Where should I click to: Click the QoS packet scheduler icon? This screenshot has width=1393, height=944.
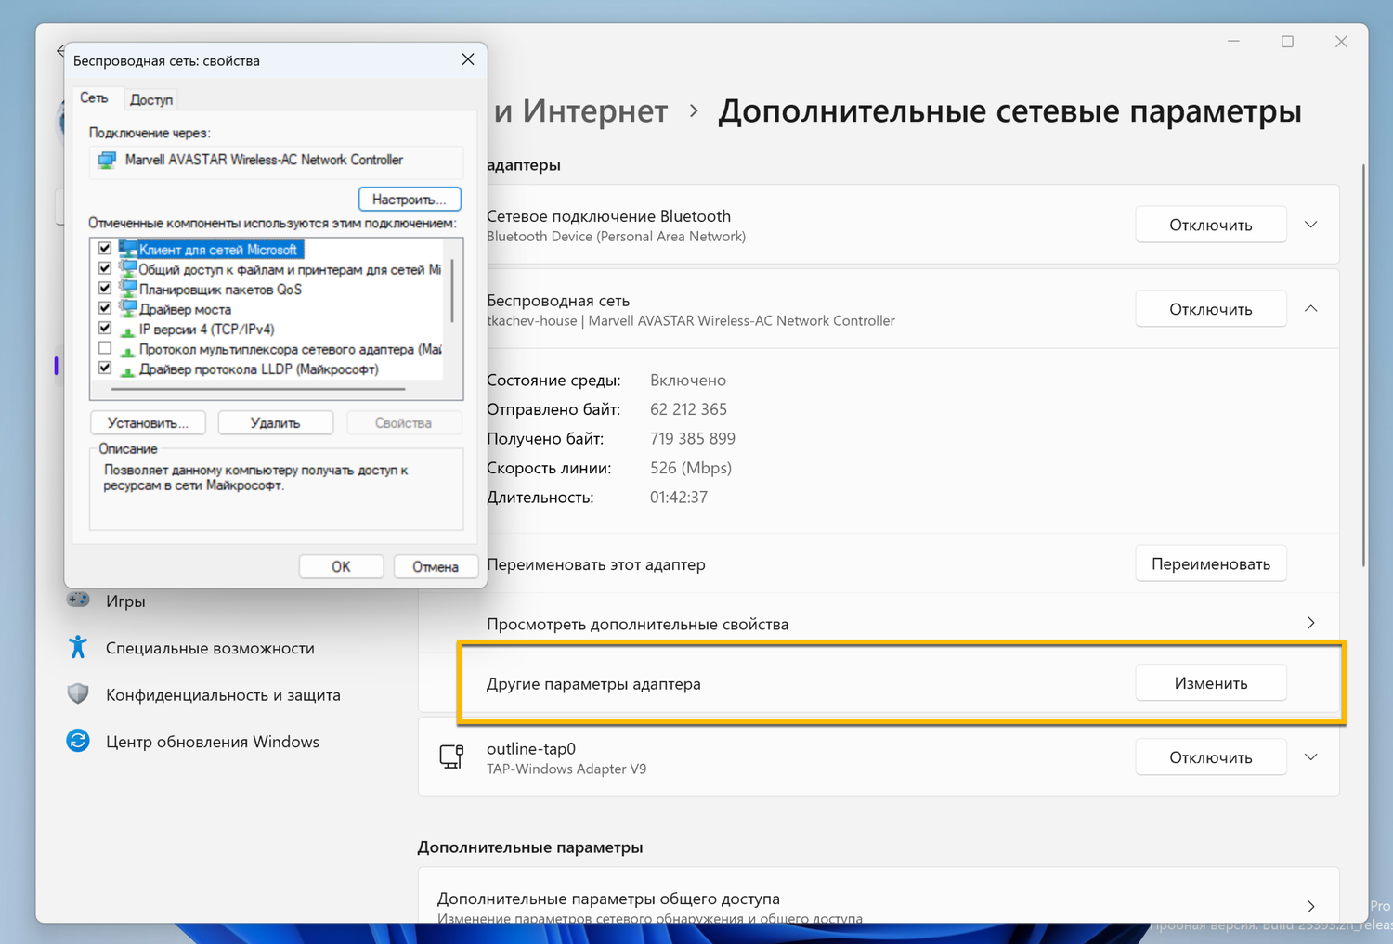128,289
